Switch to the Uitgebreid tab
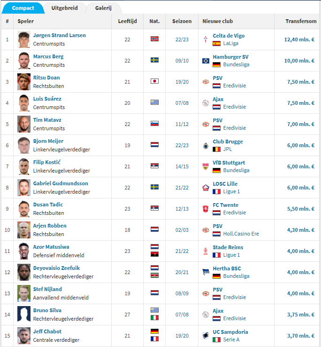Screen dimensions: 321x347 tap(64, 8)
